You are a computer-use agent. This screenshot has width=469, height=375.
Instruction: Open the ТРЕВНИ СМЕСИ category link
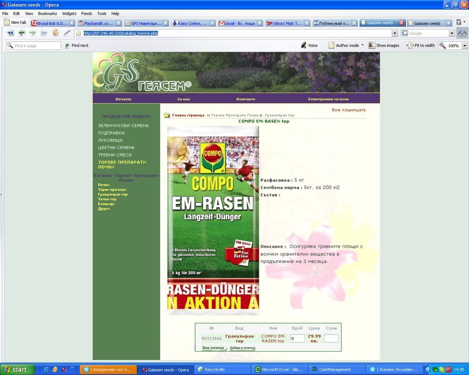click(115, 155)
